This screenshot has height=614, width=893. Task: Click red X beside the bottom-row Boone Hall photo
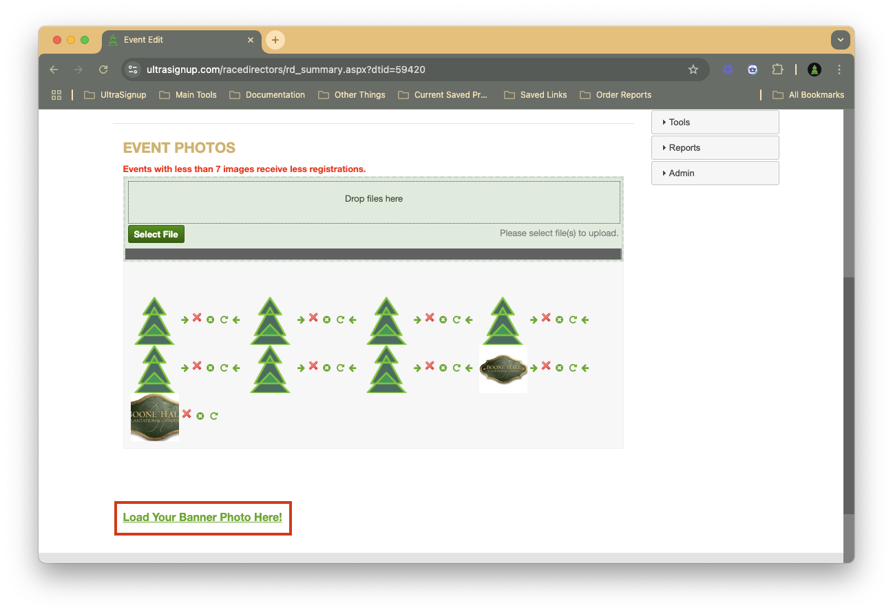pyautogui.click(x=187, y=414)
